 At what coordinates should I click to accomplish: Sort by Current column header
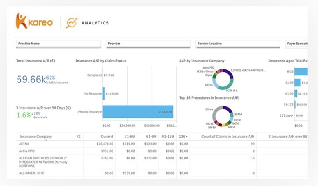pyautogui.click(x=107, y=137)
